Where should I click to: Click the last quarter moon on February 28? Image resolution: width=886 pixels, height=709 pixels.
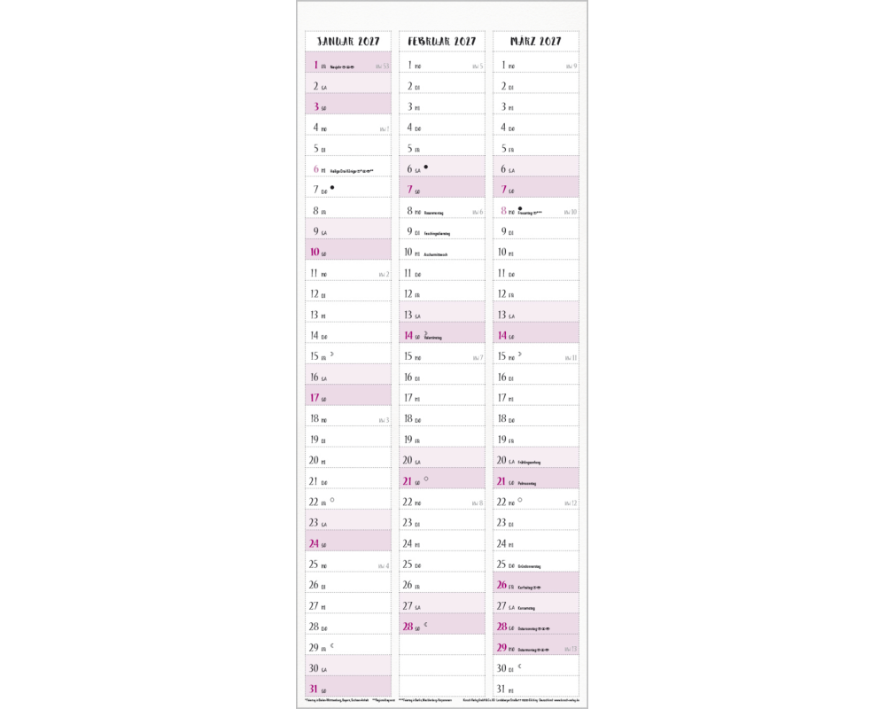426,624
